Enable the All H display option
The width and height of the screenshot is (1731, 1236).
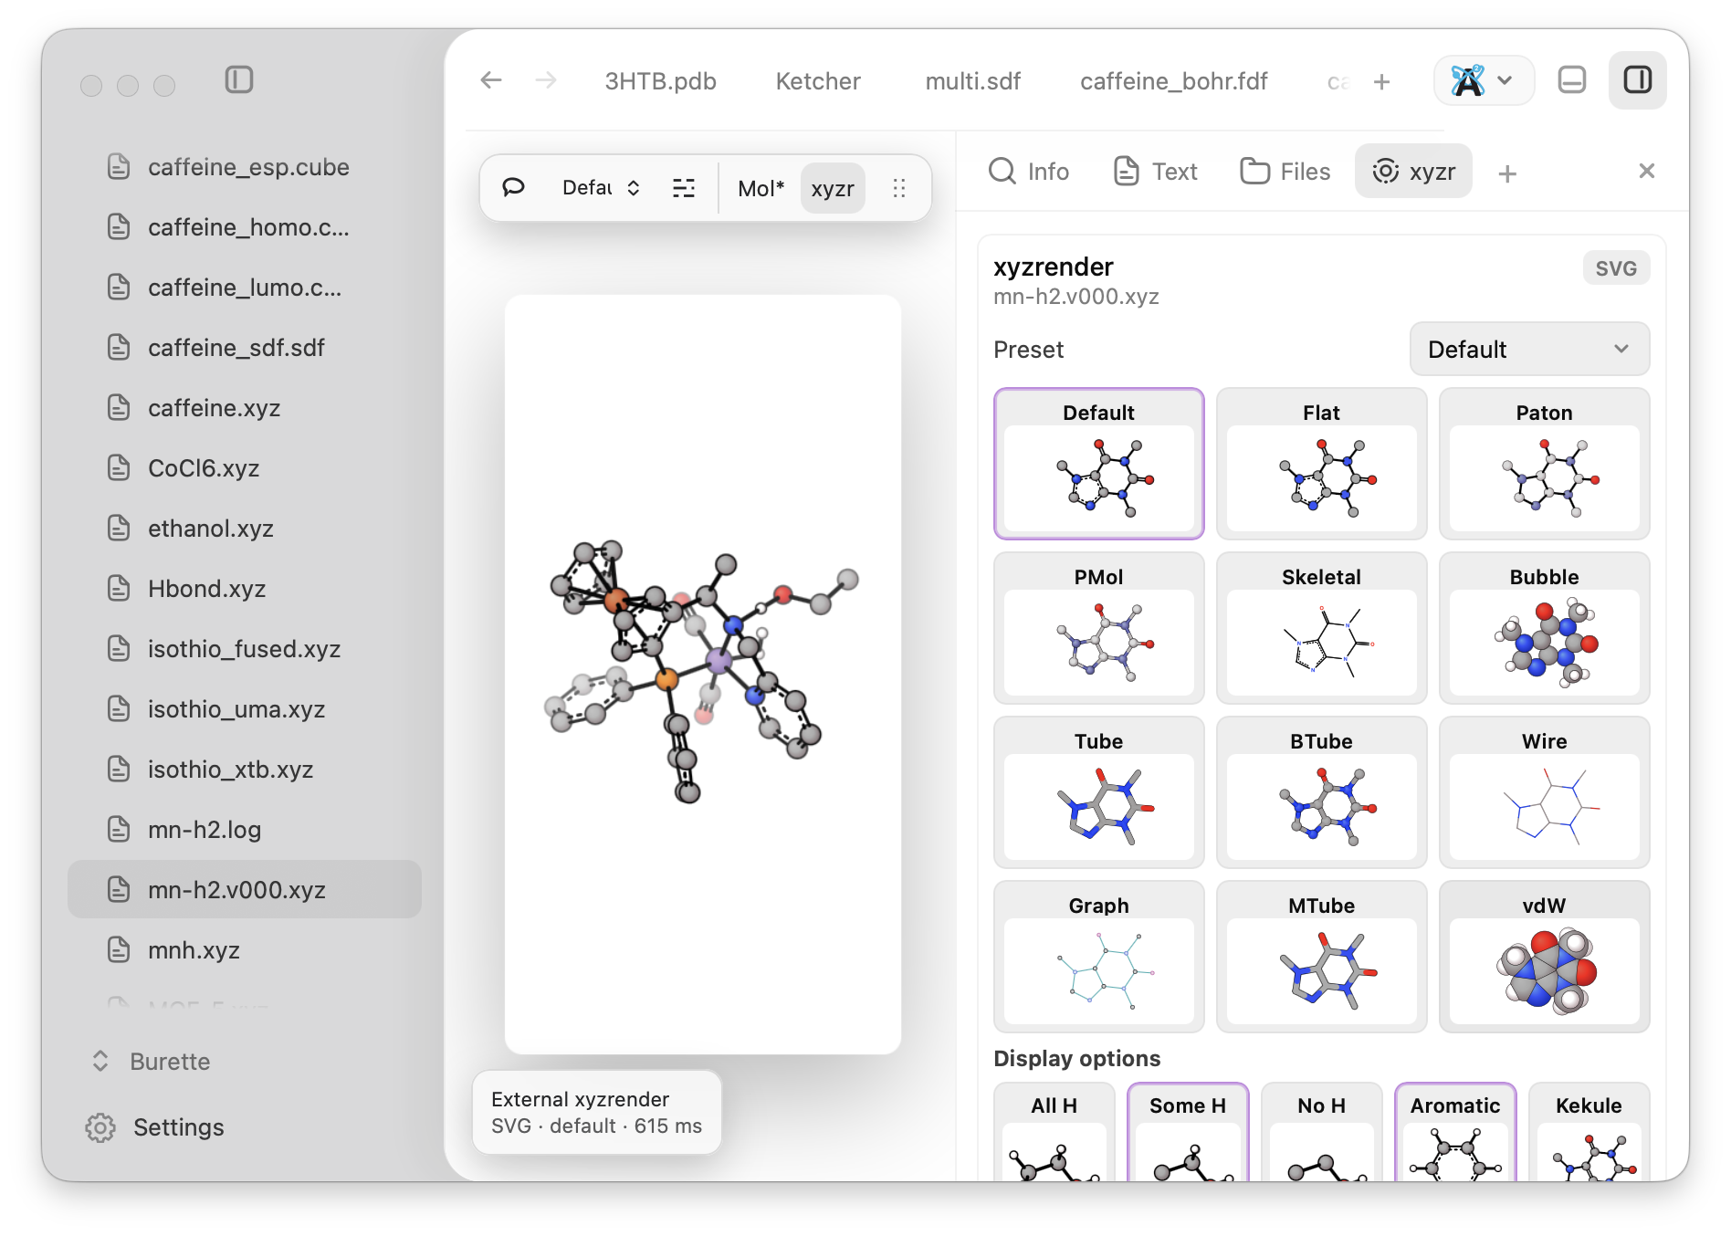click(1054, 1131)
